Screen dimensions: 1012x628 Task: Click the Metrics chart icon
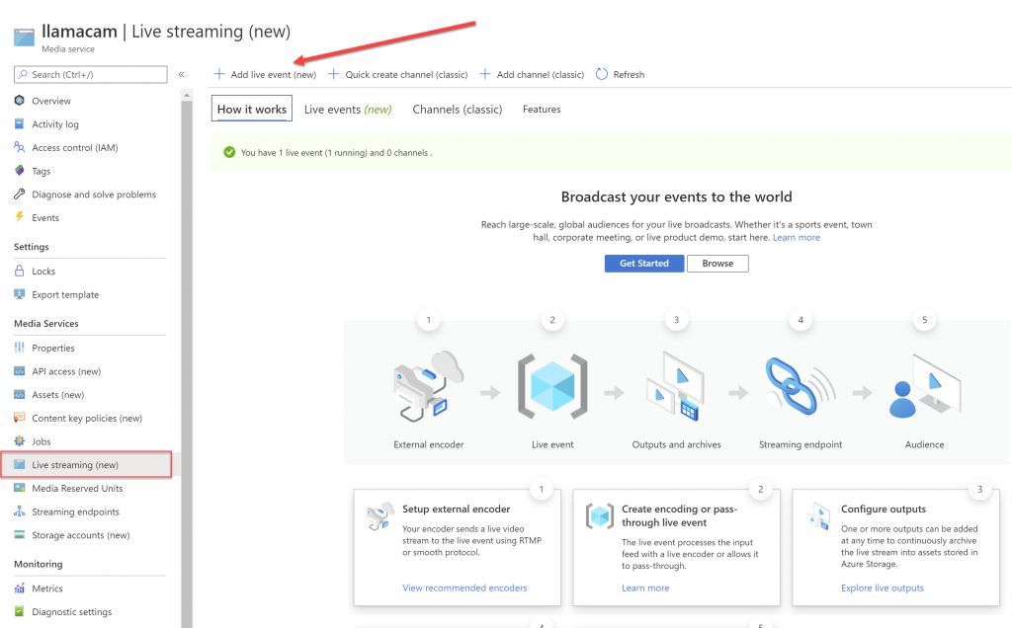pyautogui.click(x=20, y=589)
